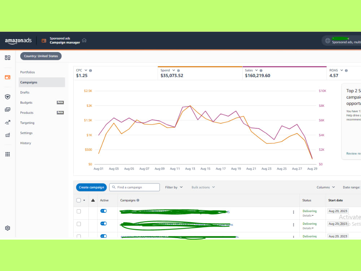Click the Review recommendations link

click(354, 154)
